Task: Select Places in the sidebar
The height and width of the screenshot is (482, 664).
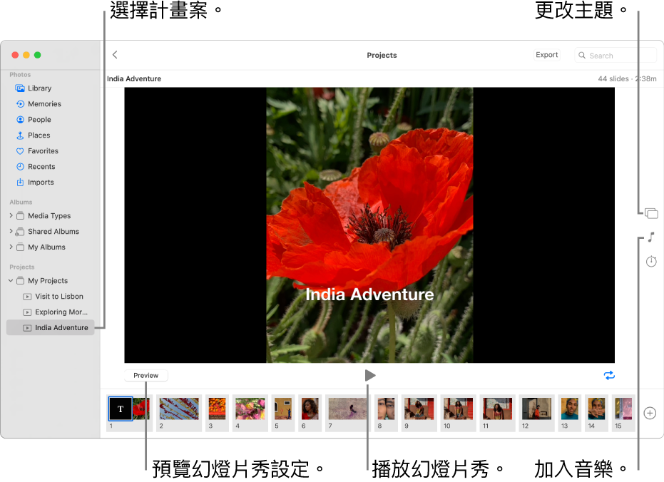Action: point(38,135)
